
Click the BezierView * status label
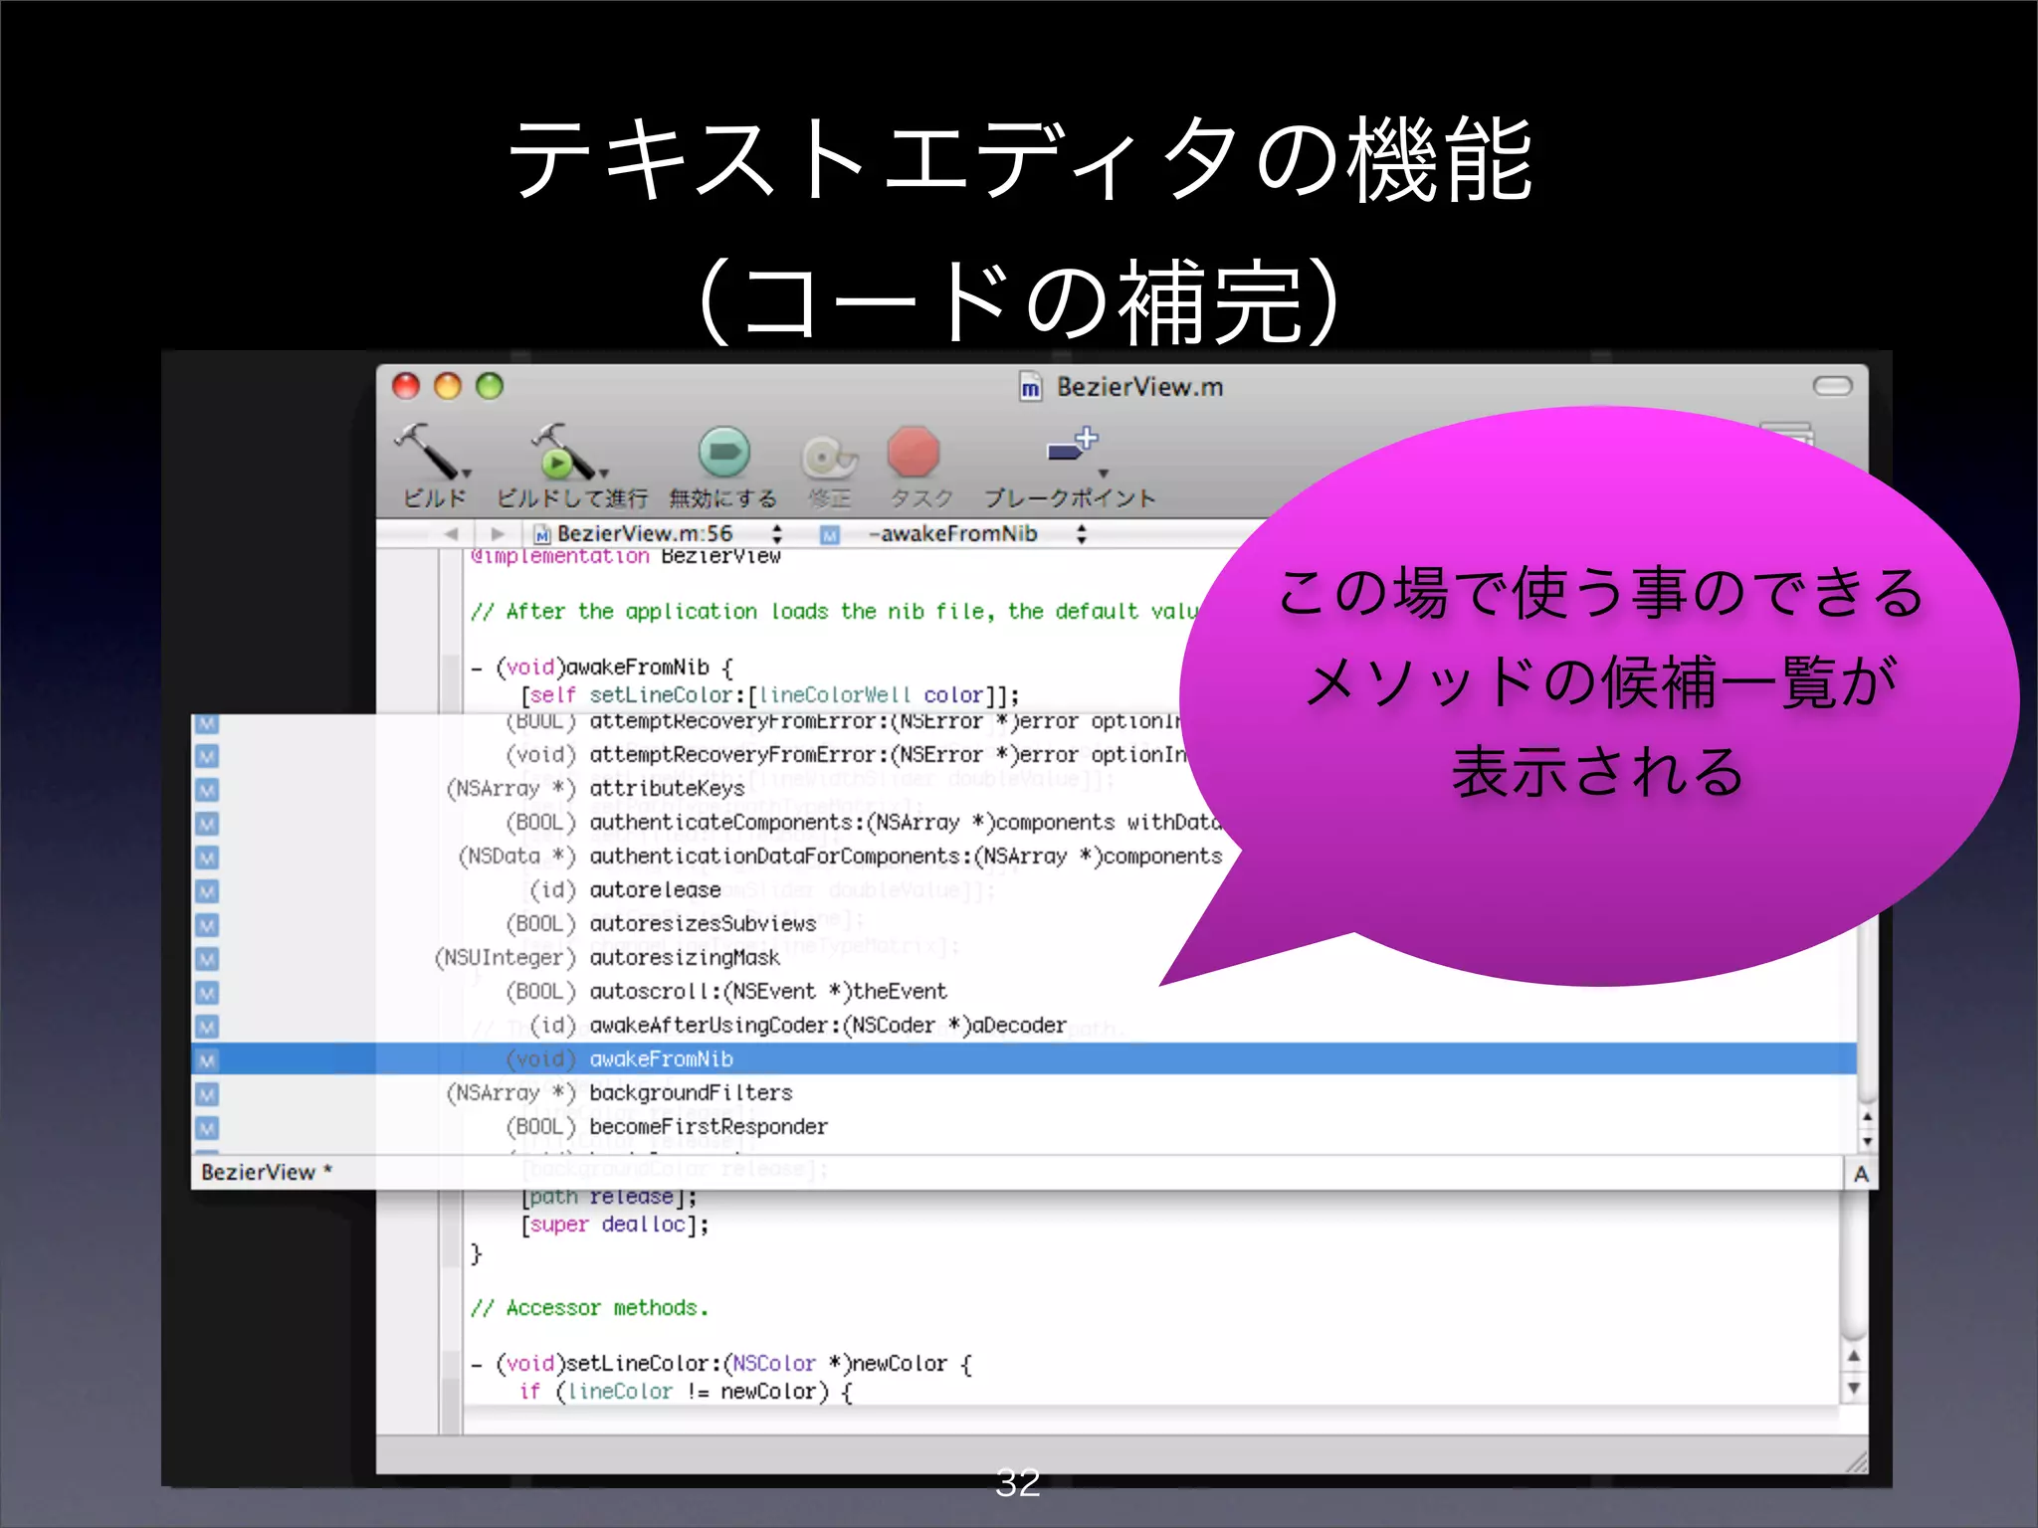tap(266, 1173)
